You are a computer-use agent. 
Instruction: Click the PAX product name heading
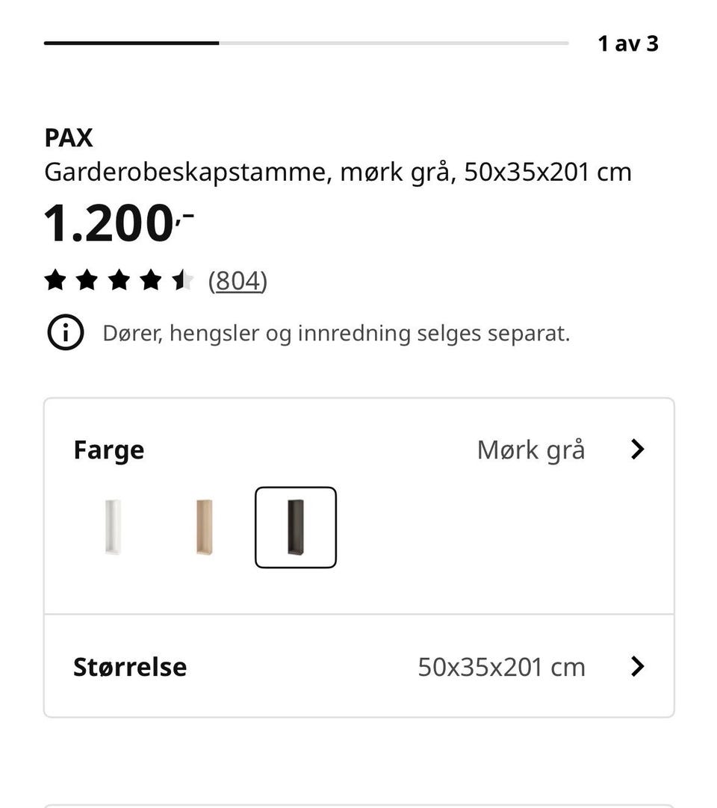pos(69,137)
